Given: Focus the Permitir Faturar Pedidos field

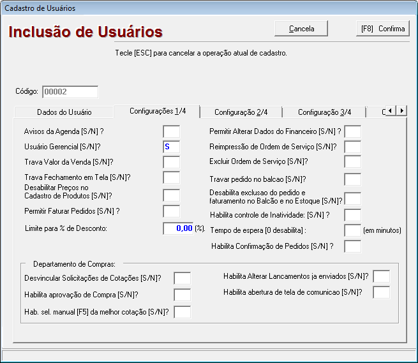Looking at the screenshot, I should pos(171,211).
